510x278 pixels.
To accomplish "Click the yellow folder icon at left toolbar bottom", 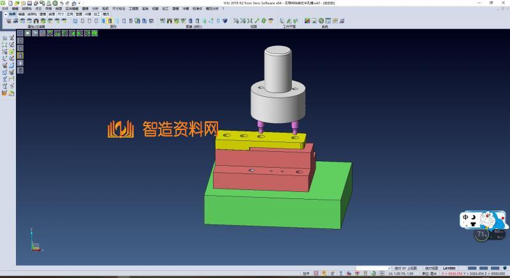I will [11, 93].
